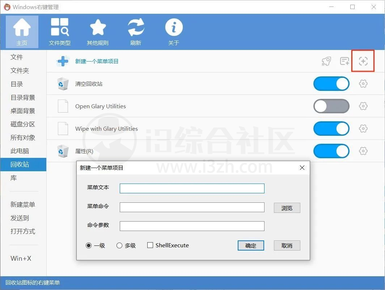Image resolution: width=385 pixels, height=290 pixels.
Task: Close the 新建一个菜单项目 dialog
Action: tap(302, 168)
